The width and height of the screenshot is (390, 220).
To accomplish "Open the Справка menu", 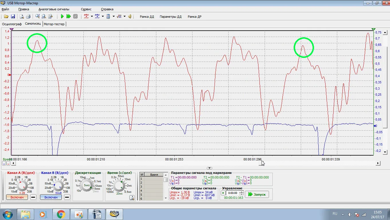I will click(x=107, y=9).
